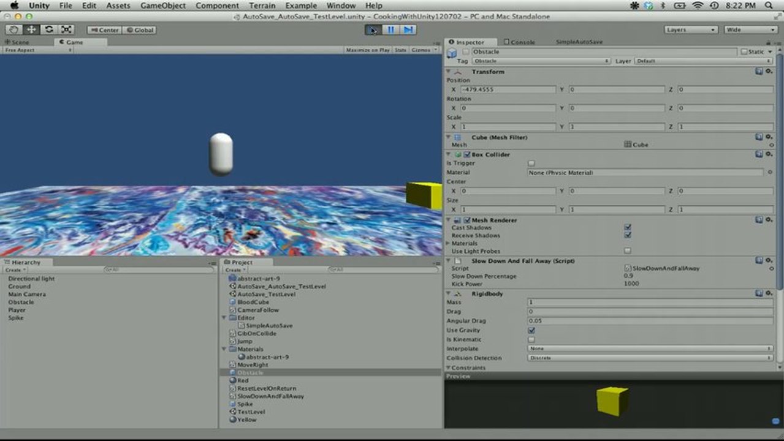Toggle the Obstacle active checkbox

click(466, 52)
